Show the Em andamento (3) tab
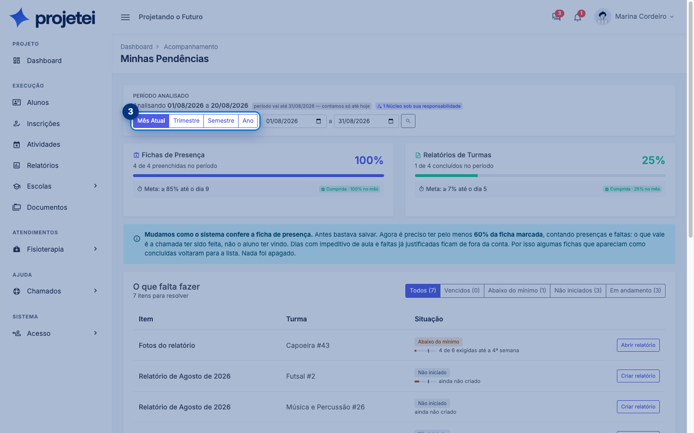 pos(636,291)
